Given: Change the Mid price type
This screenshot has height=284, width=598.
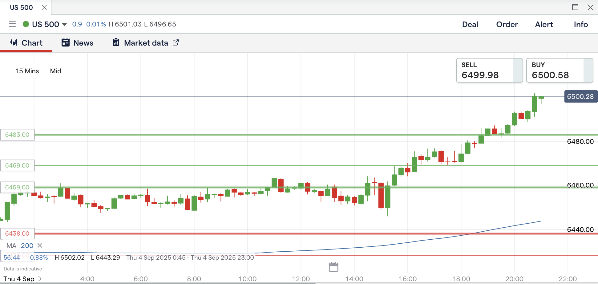Looking at the screenshot, I should (56, 71).
